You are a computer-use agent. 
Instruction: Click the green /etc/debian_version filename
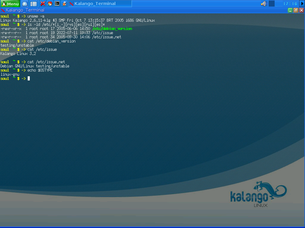pyautogui.click(x=112, y=29)
